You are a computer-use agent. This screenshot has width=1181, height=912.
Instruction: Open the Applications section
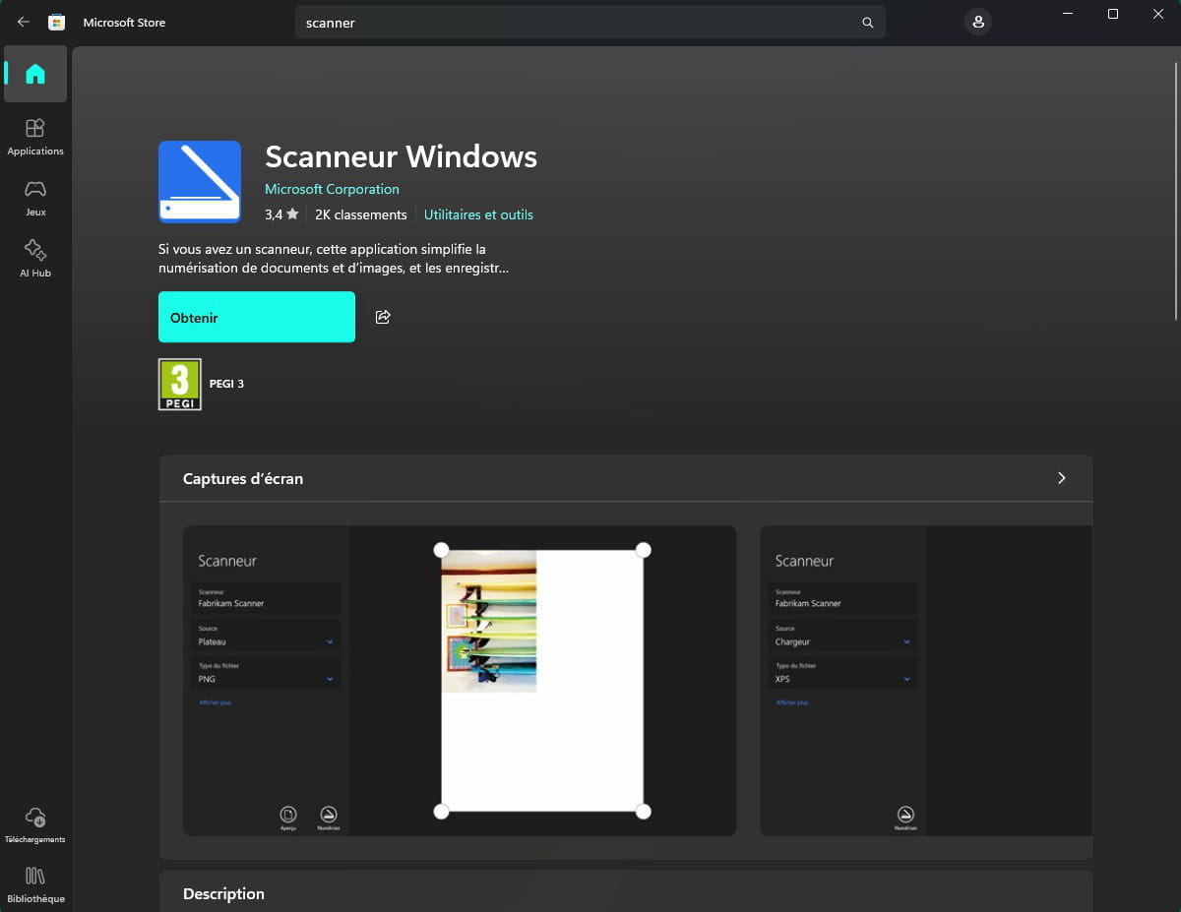tap(35, 136)
